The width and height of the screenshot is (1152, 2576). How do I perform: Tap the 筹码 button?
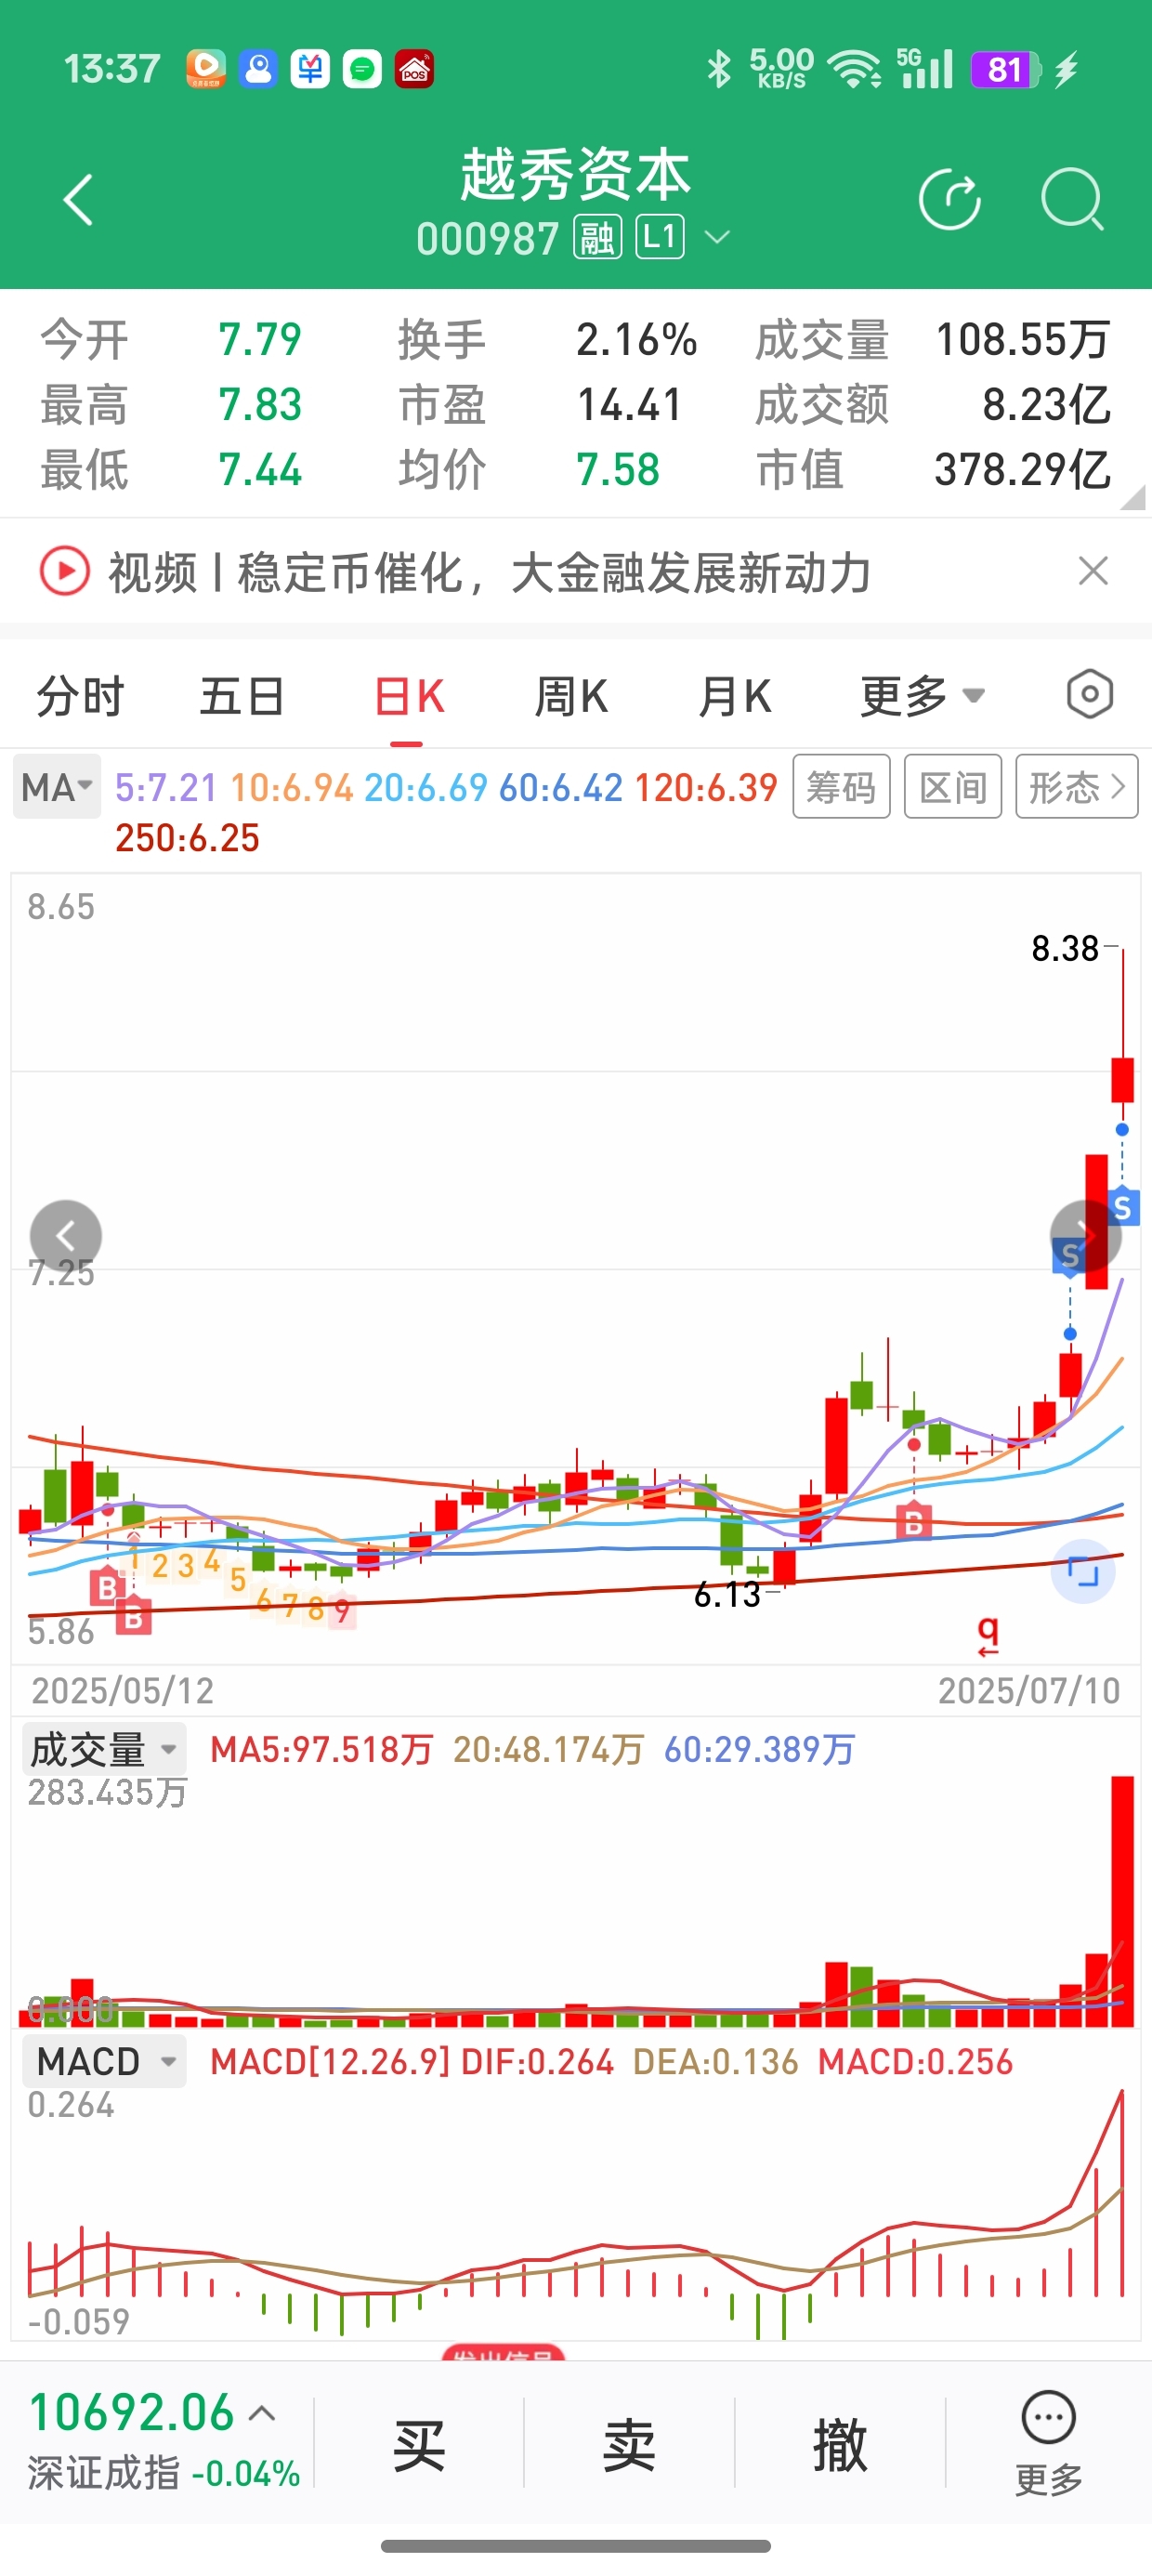tap(841, 787)
